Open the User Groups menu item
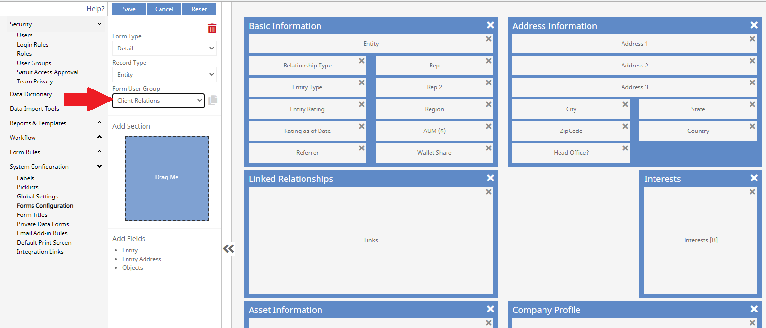Viewport: 766px width, 328px height. coord(34,63)
